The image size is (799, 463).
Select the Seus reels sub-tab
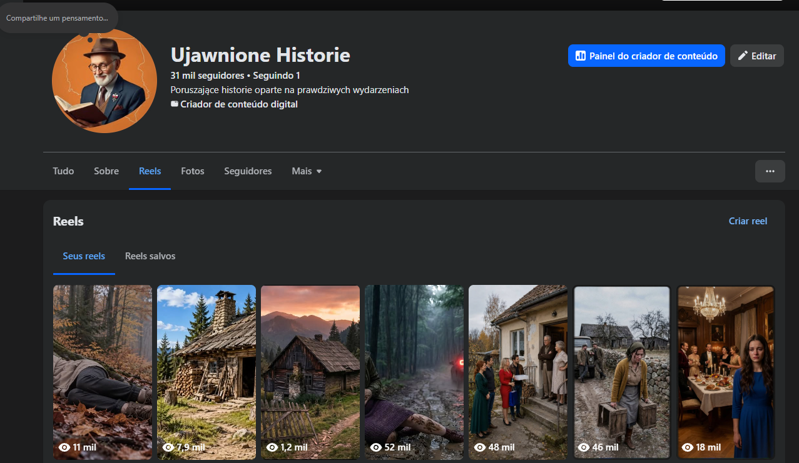click(x=84, y=256)
